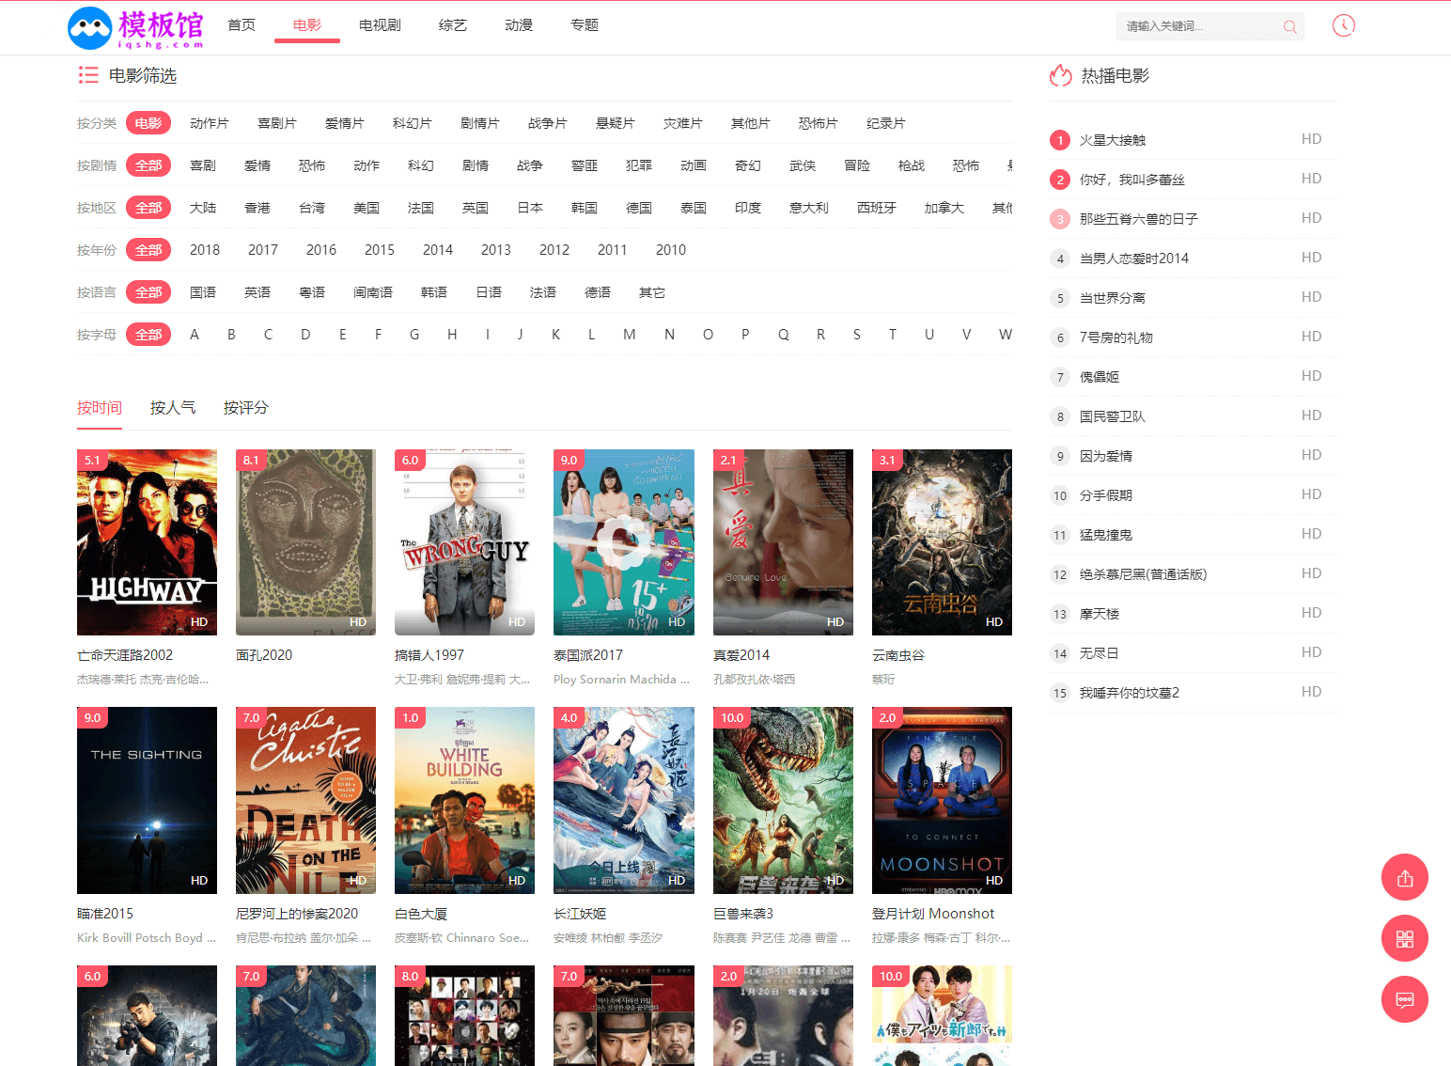Select 国语 in the language filter
The width and height of the screenshot is (1451, 1066).
[202, 292]
